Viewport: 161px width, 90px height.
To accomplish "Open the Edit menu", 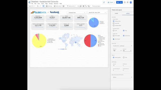I will pos(35,3).
